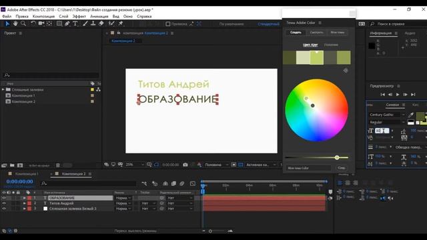
Task: Open the Century Gothic font family dropdown
Action: point(387,115)
